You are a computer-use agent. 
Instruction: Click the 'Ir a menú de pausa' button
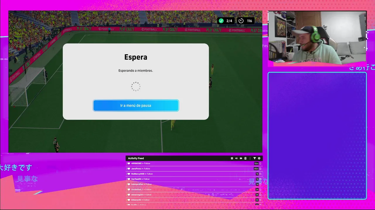coord(136,106)
